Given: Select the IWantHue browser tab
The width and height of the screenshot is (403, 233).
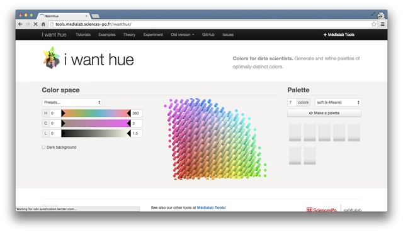Looking at the screenshot, I should click(x=64, y=16).
